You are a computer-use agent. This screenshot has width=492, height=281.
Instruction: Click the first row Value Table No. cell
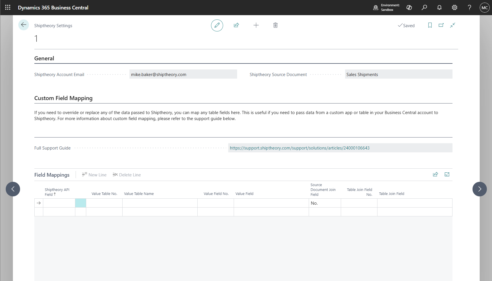(x=104, y=203)
